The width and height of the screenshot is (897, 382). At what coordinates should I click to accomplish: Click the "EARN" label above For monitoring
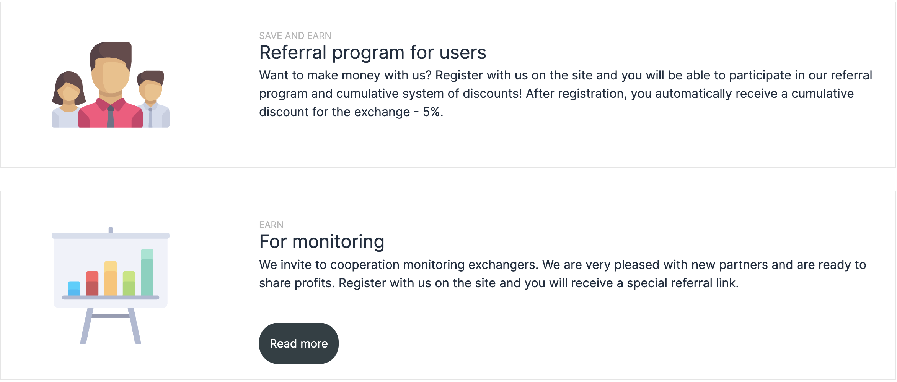click(271, 225)
